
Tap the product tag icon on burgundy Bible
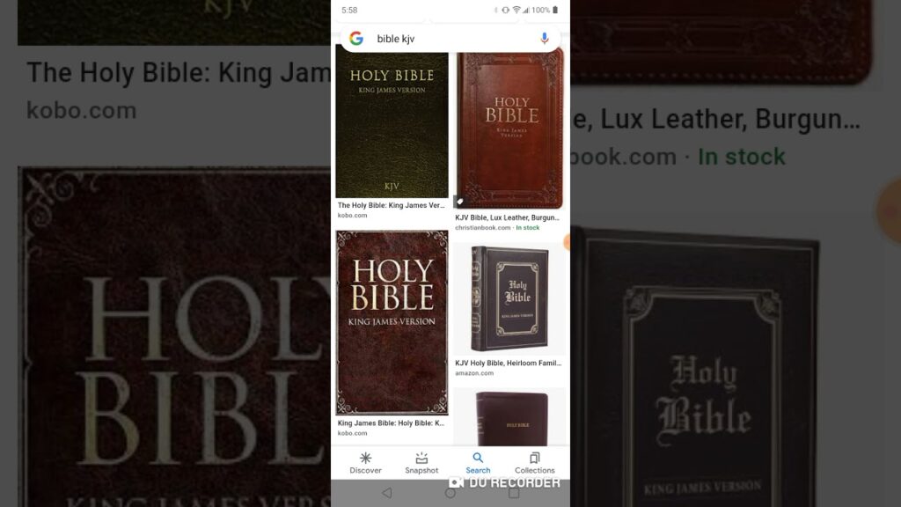459,202
